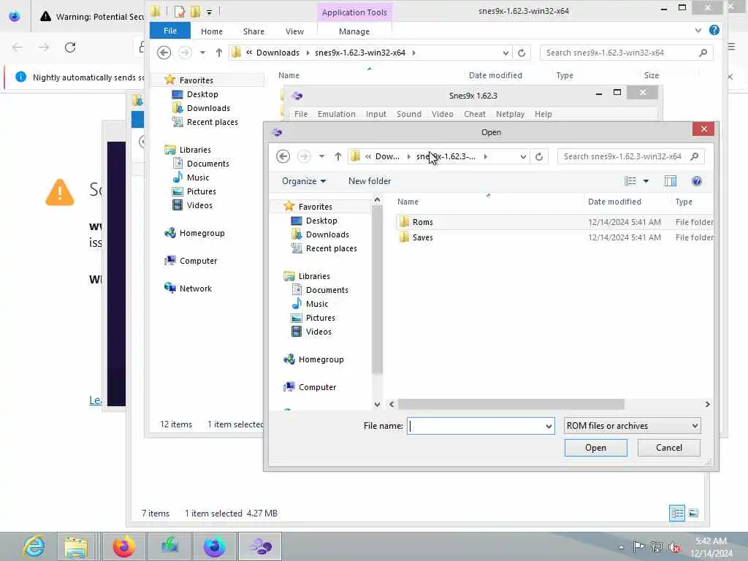
Task: Click forward arrow in Open dialog
Action: (x=304, y=156)
